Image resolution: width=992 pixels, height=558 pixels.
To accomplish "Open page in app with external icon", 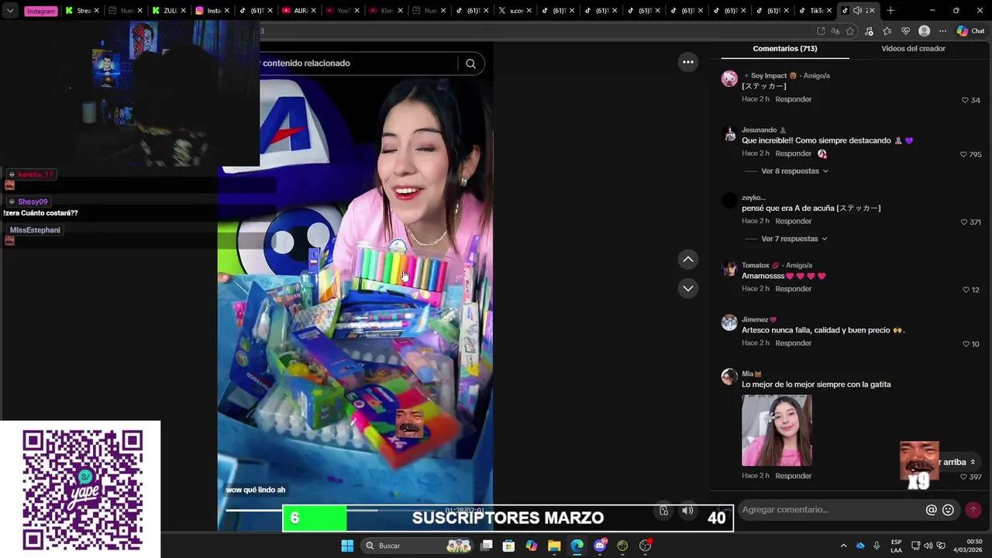I will (821, 31).
